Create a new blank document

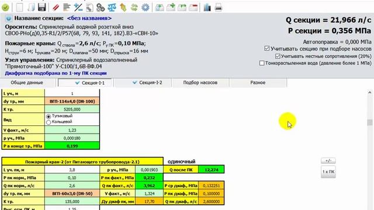tap(19, 8)
